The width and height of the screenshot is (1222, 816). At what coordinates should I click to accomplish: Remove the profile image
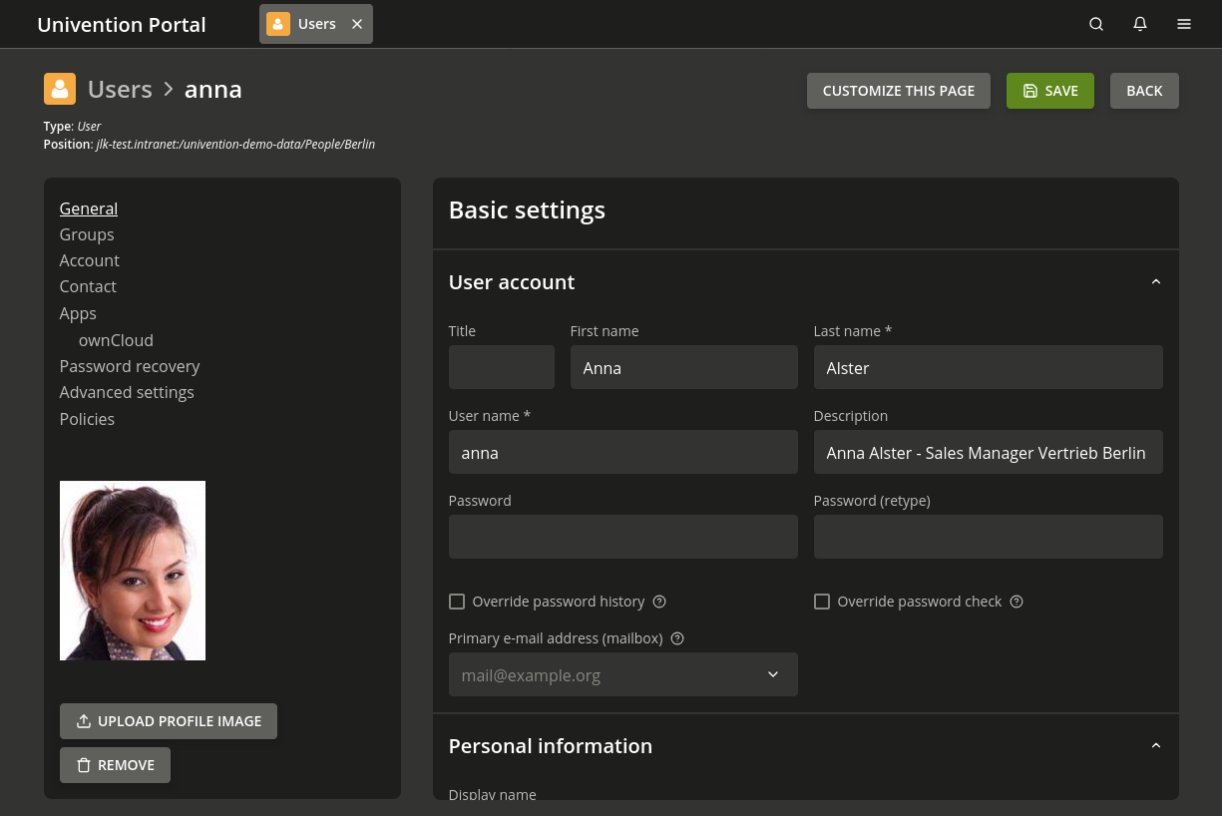click(115, 765)
